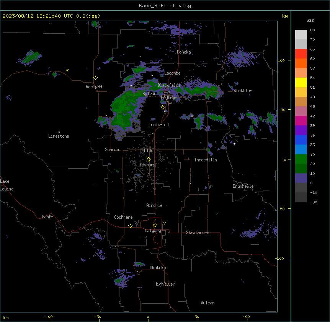This screenshot has height=322, width=330.
Task: Pick the gray swatch between 70 and 65
Action: pyautogui.click(x=301, y=44)
